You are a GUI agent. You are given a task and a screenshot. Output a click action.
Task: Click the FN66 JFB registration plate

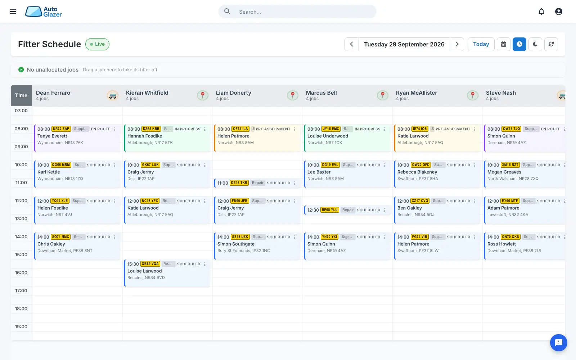tap(239, 201)
